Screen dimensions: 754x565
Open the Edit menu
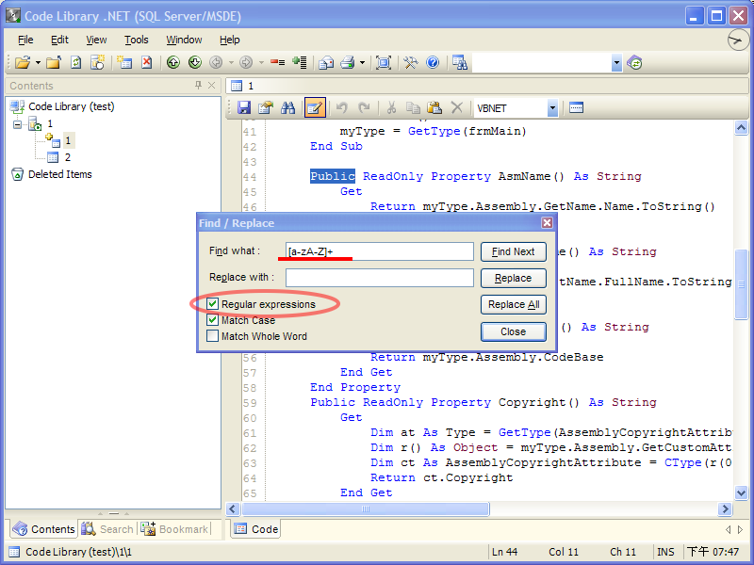59,40
